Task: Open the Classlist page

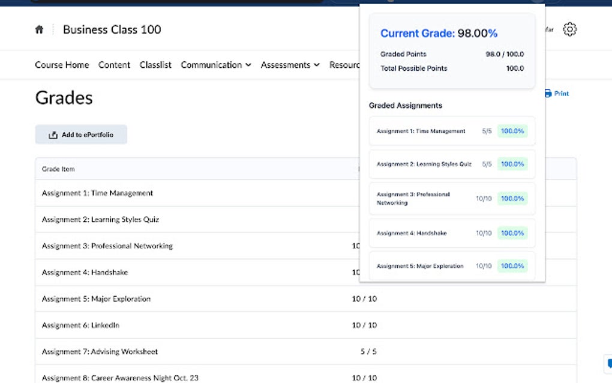Action: [x=155, y=65]
